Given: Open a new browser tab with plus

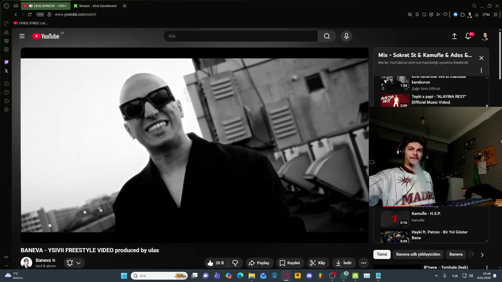Looking at the screenshot, I should 124,6.
